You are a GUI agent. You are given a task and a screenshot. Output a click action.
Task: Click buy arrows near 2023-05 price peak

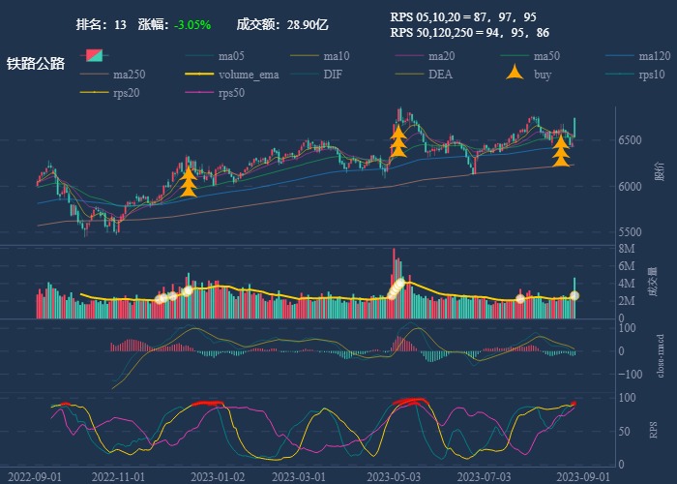[397, 141]
